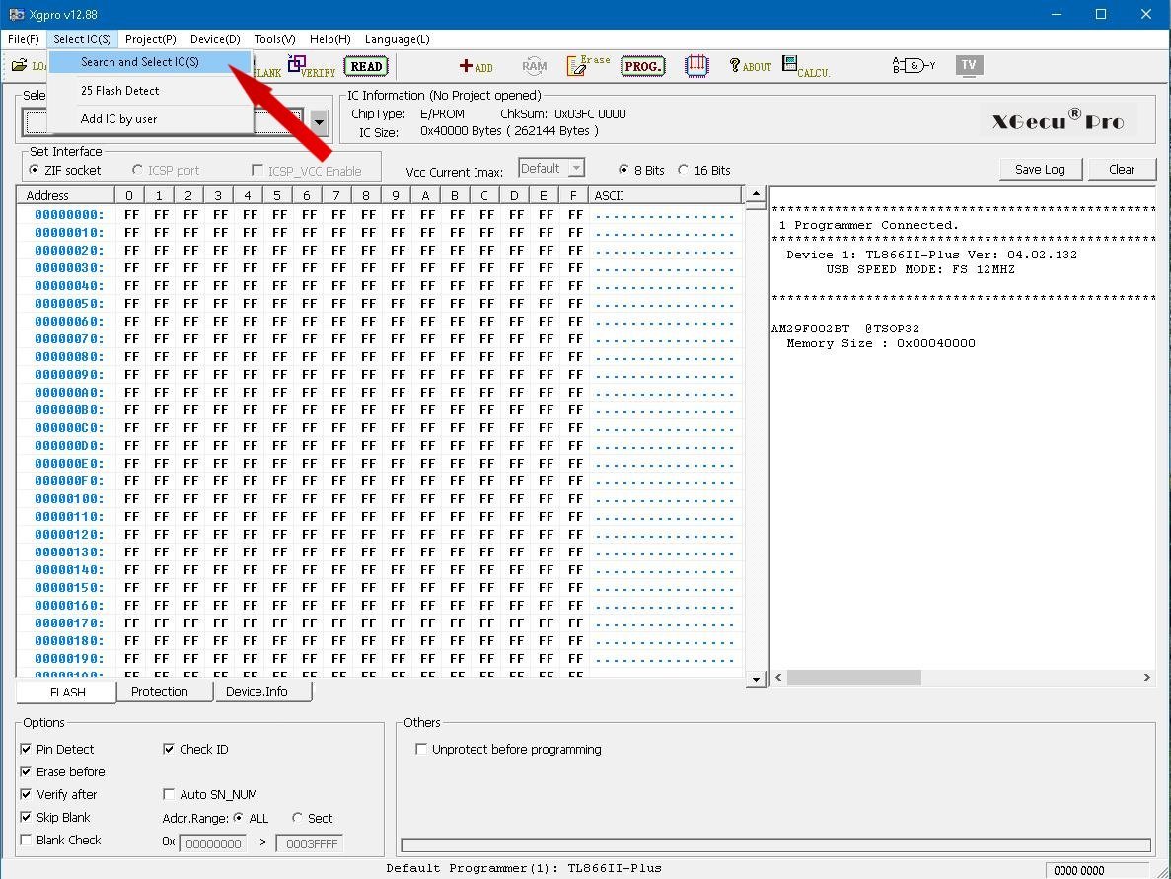This screenshot has height=879, width=1171.
Task: Open the File(F) menu
Action: [x=23, y=39]
